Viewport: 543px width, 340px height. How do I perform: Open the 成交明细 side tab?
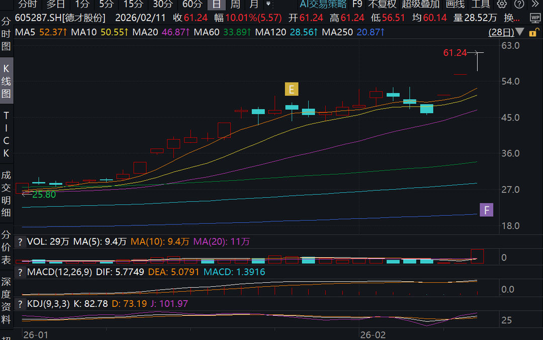pyautogui.click(x=7, y=194)
